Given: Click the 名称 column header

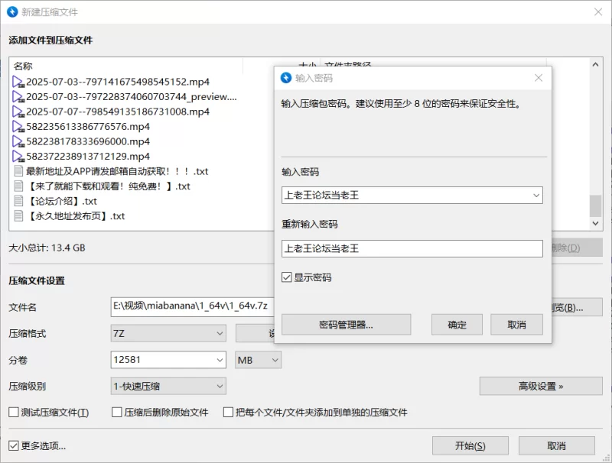Looking at the screenshot, I should click(126, 66).
